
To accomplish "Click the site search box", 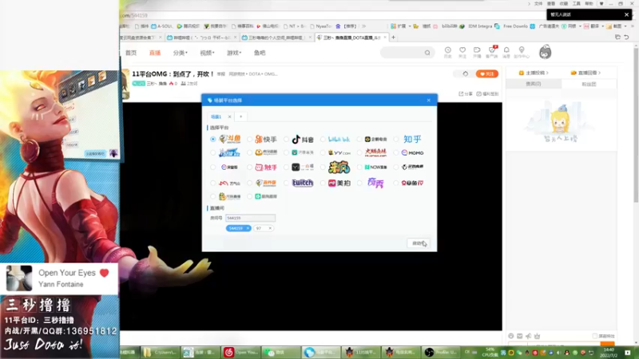I will [x=406, y=53].
